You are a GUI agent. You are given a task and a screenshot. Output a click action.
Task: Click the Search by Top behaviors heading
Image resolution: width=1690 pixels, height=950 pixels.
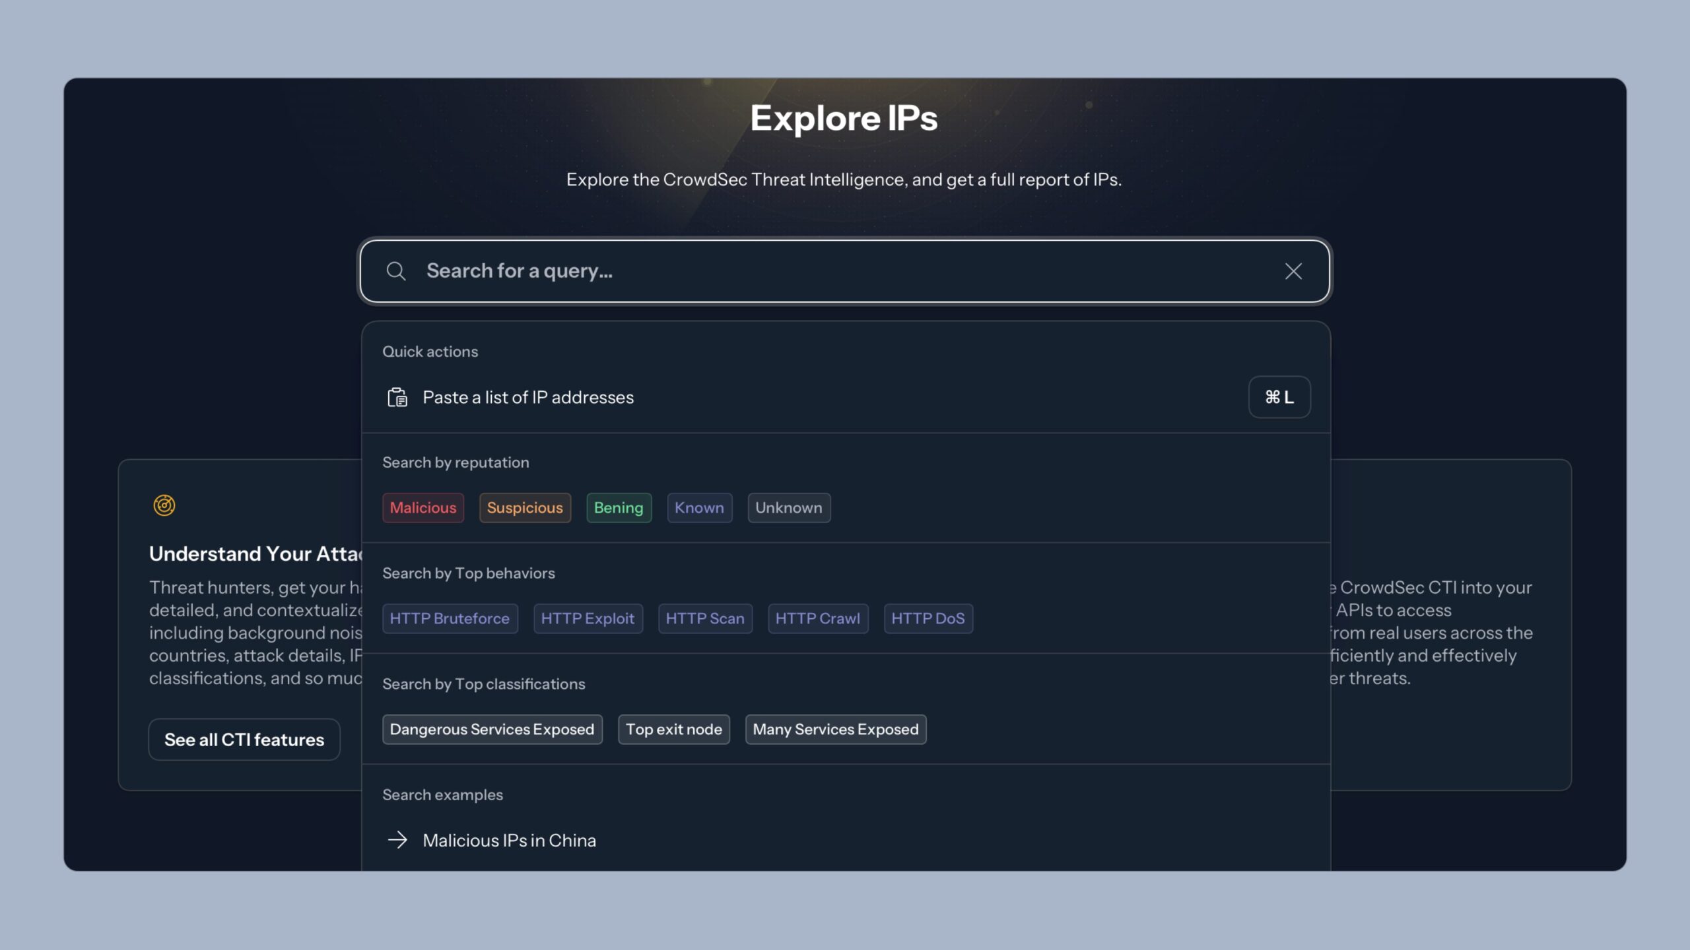pos(469,573)
